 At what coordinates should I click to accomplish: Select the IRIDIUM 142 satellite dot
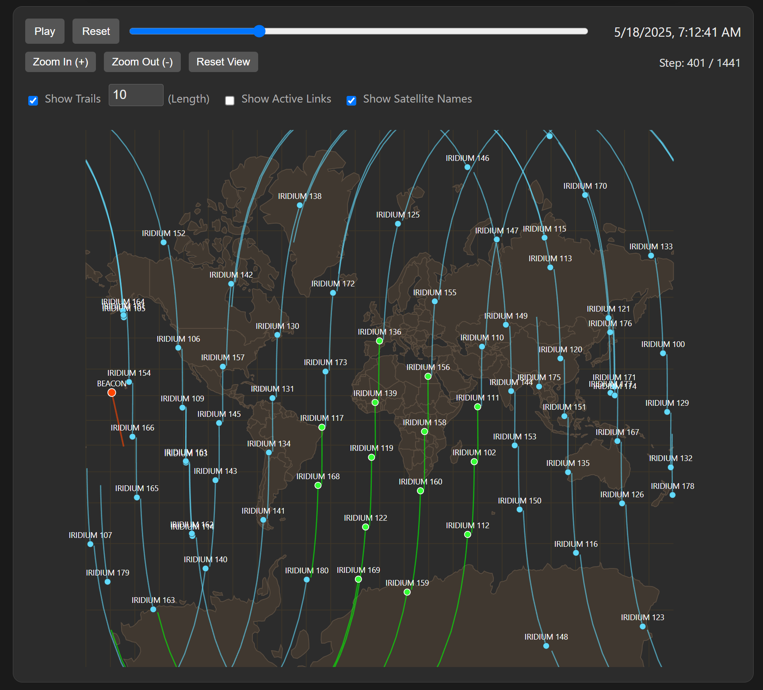pos(231,284)
